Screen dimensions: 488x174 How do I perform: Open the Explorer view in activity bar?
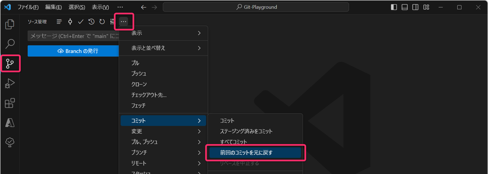[x=10, y=24]
